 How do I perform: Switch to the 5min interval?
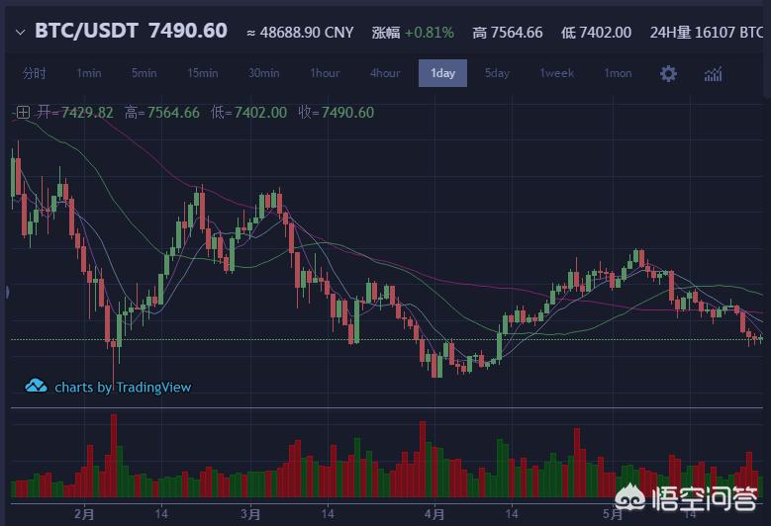pyautogui.click(x=145, y=74)
